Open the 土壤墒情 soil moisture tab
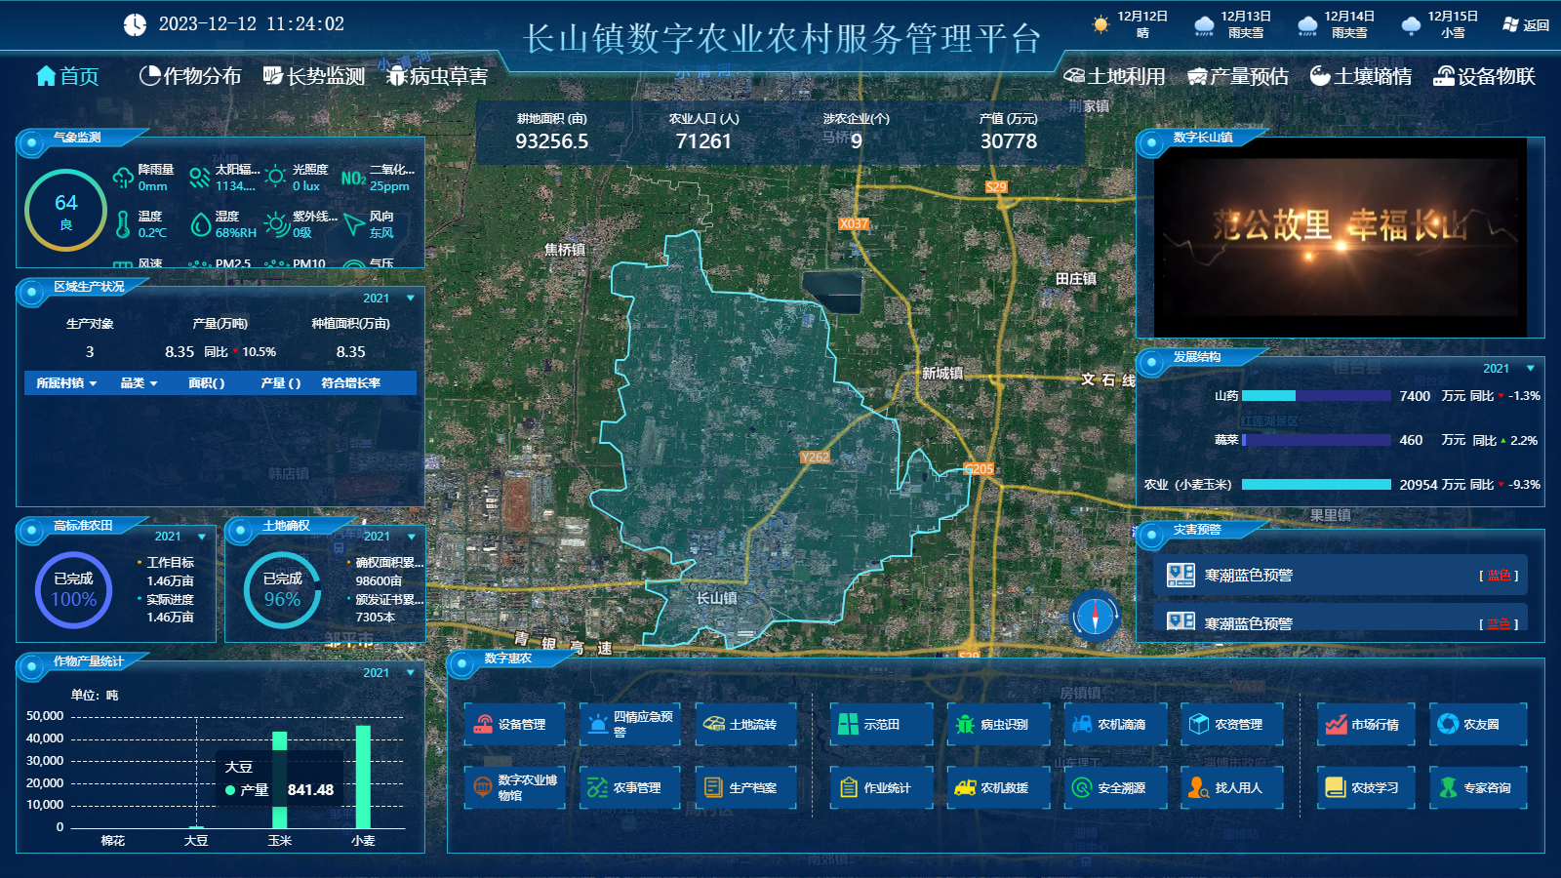The image size is (1561, 878). (1361, 76)
